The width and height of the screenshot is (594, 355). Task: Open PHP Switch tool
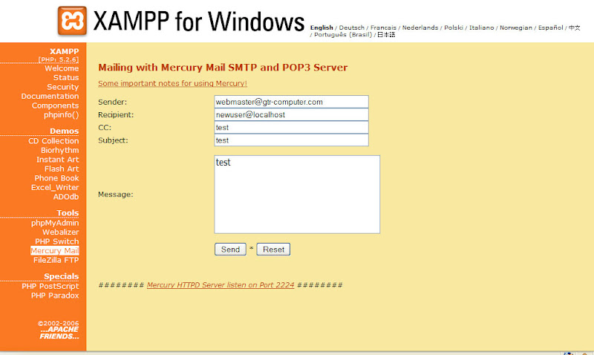(x=57, y=241)
